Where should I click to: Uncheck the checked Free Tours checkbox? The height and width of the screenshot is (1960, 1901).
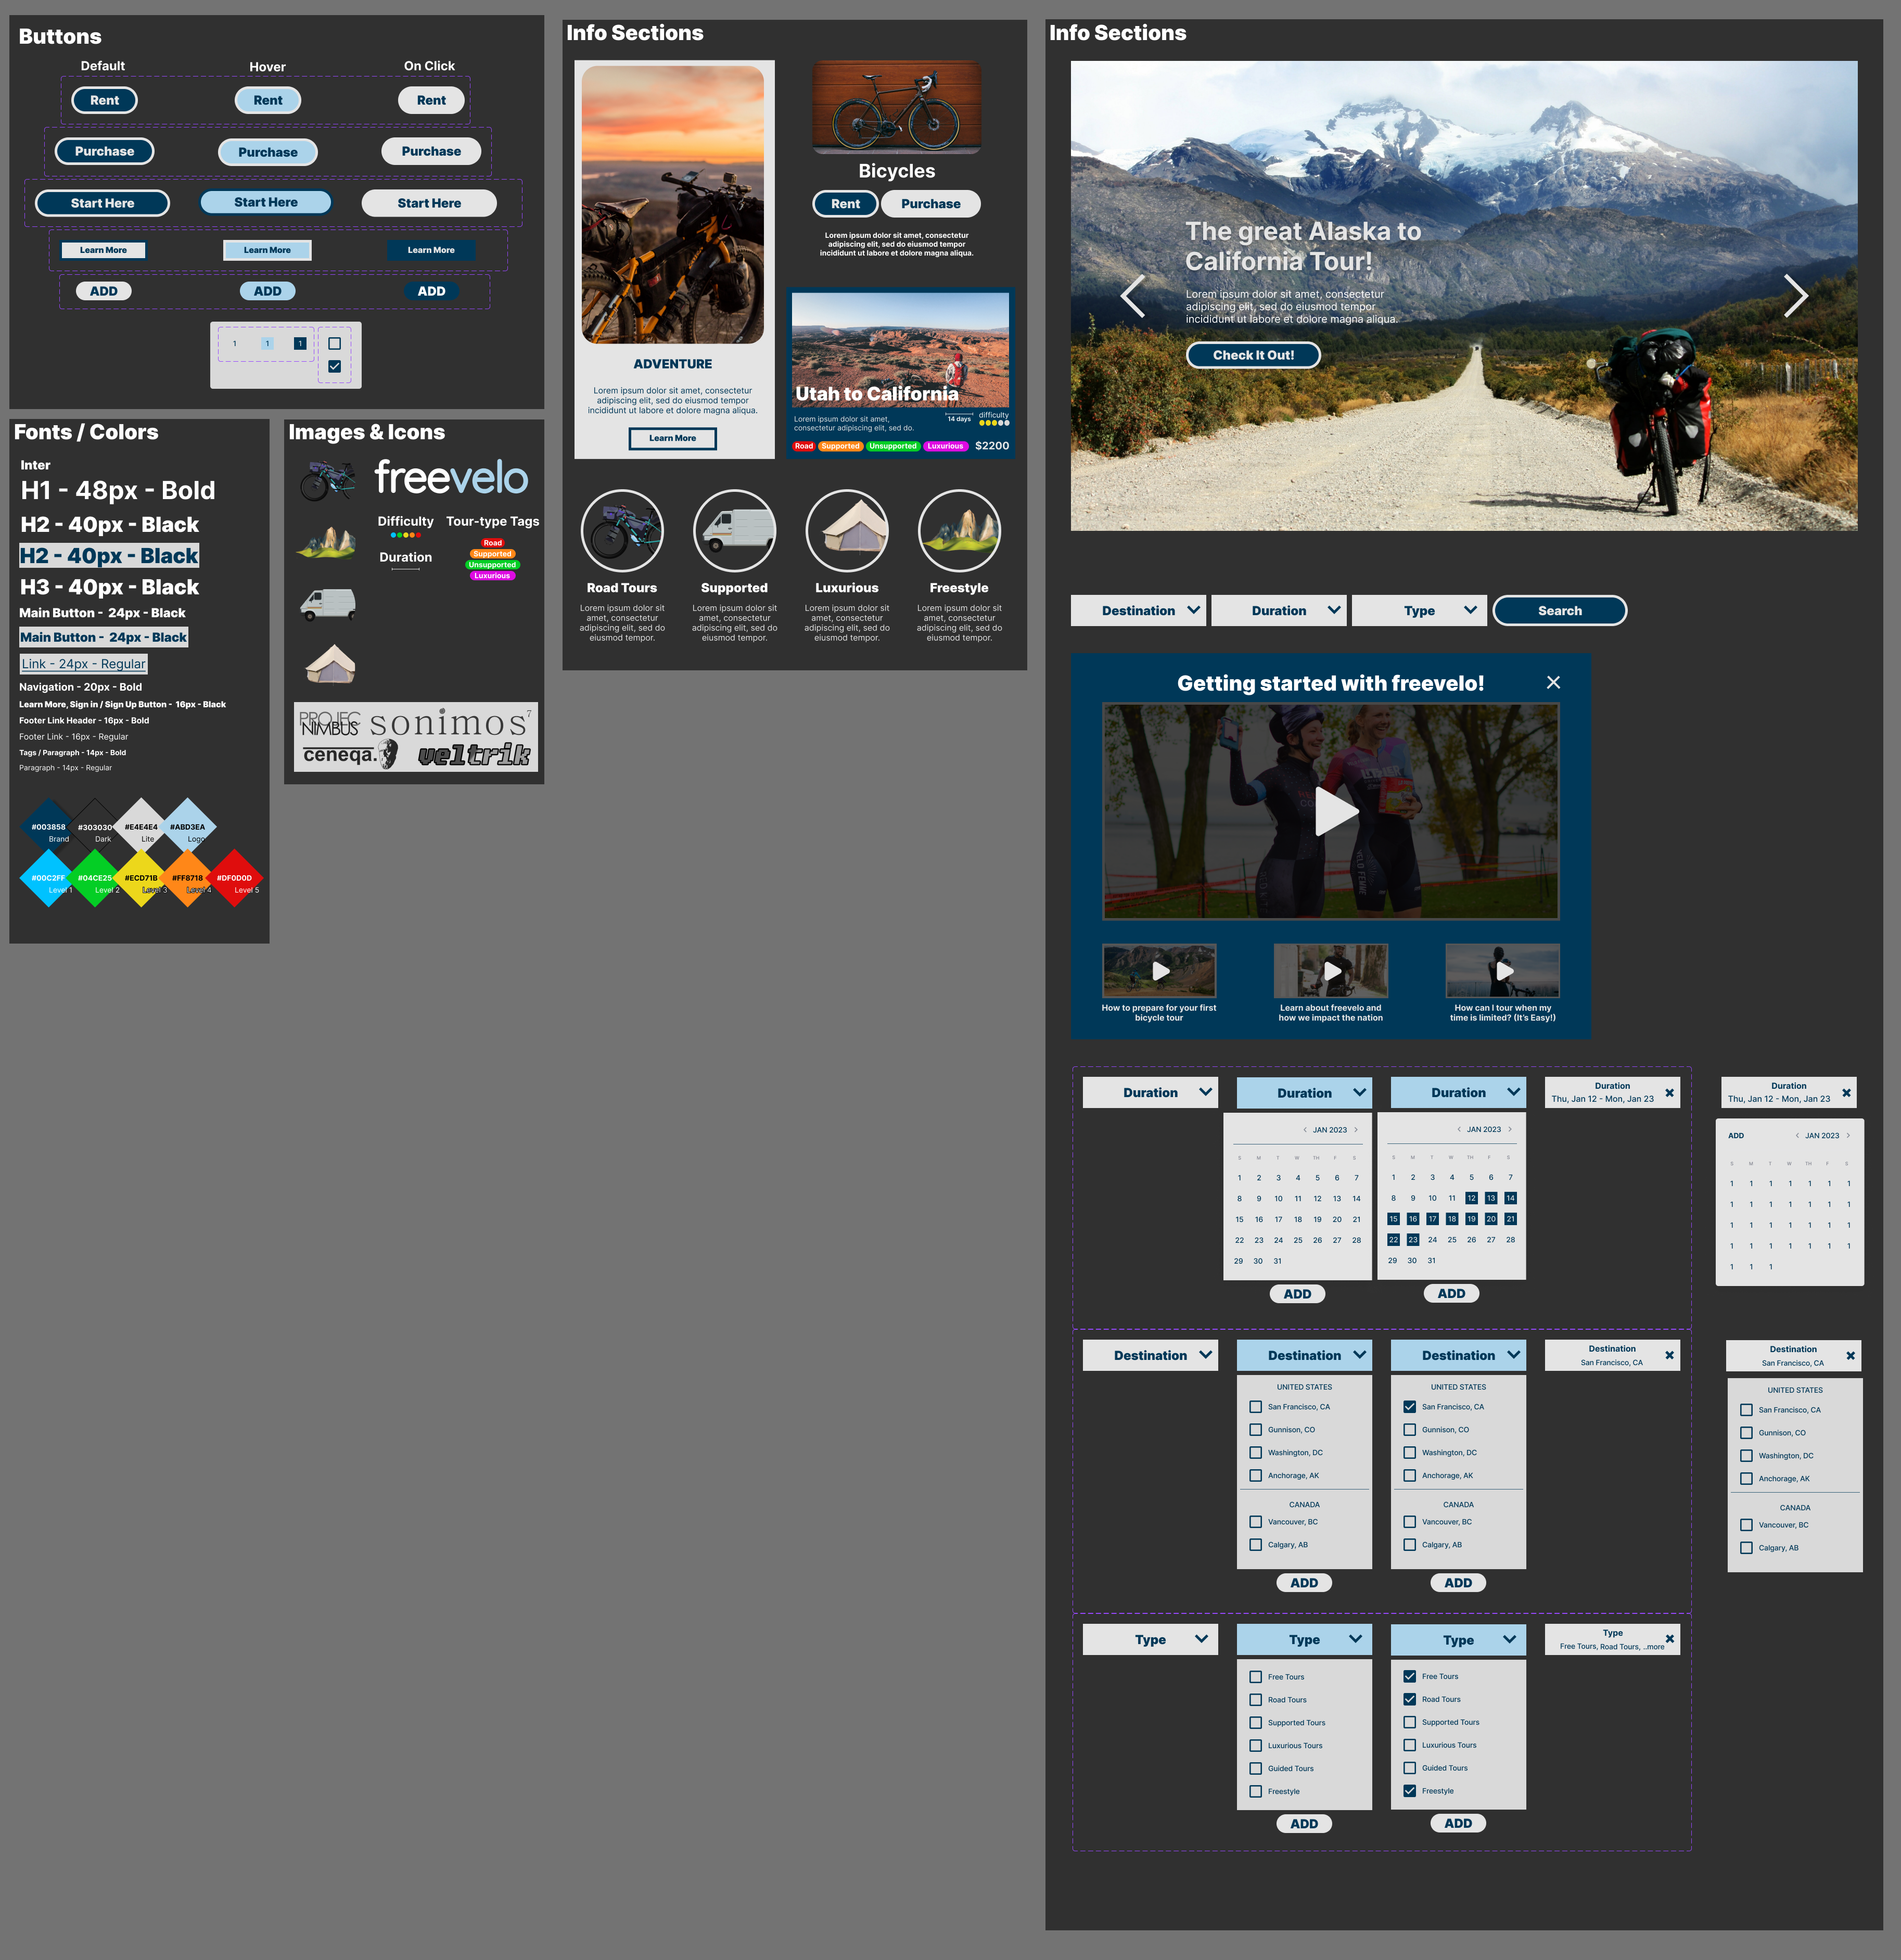click(1410, 1677)
